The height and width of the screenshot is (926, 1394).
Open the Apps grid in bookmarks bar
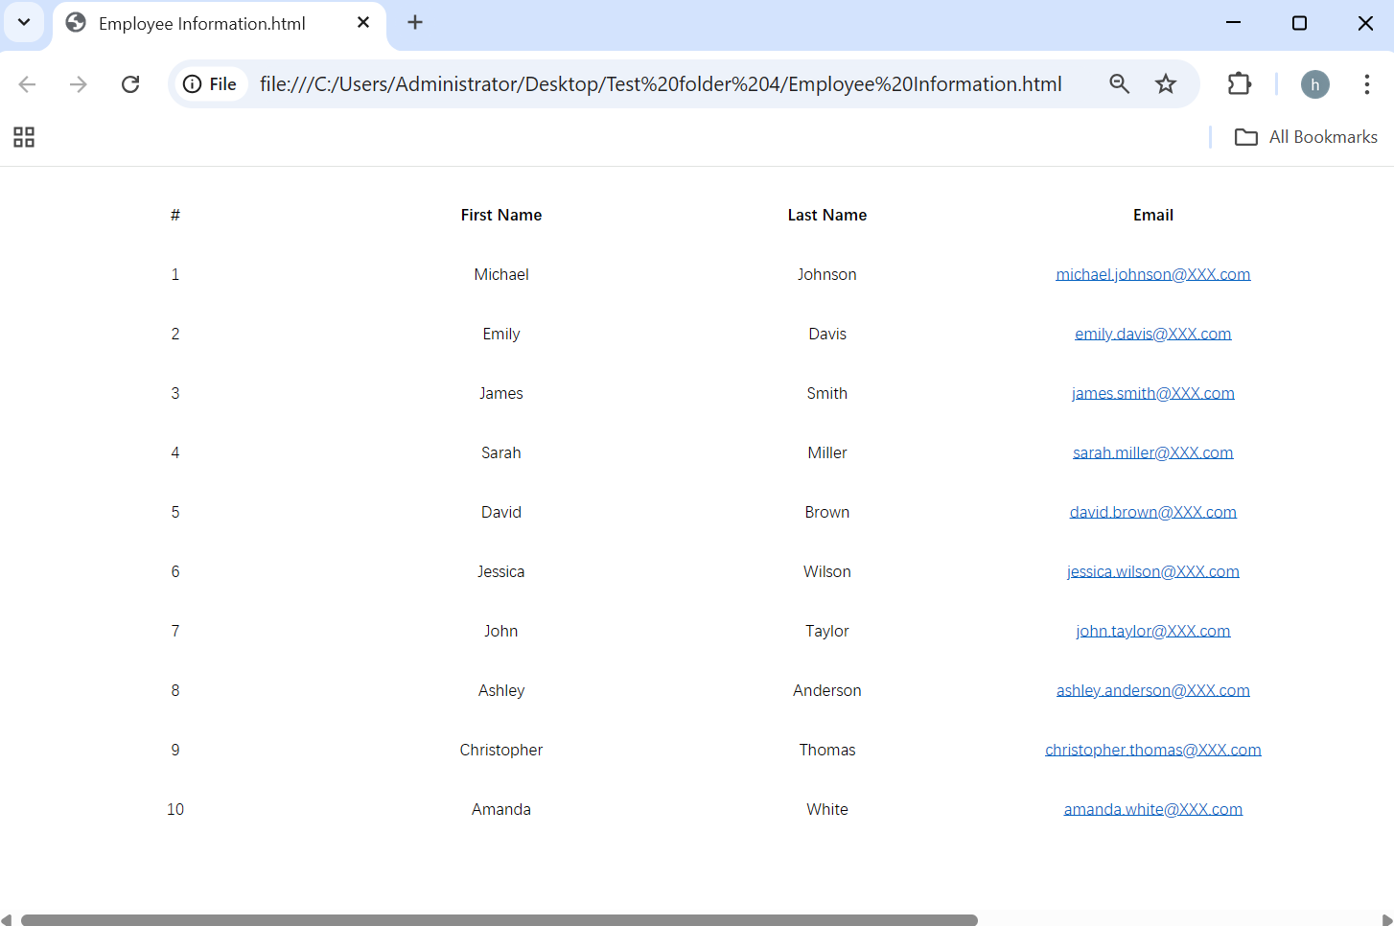[x=24, y=137]
